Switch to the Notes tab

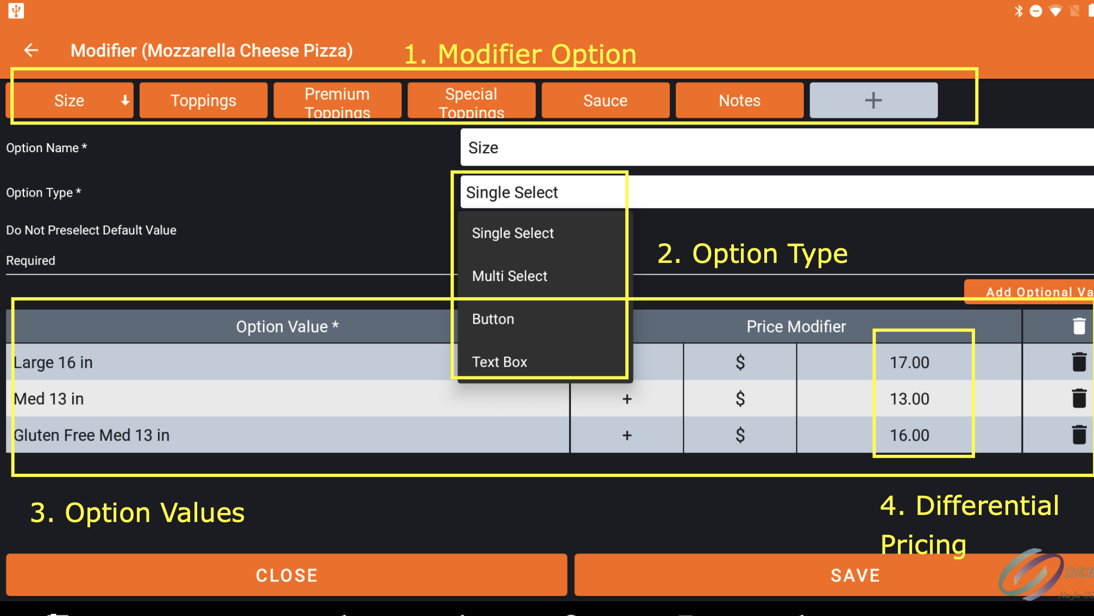point(739,100)
